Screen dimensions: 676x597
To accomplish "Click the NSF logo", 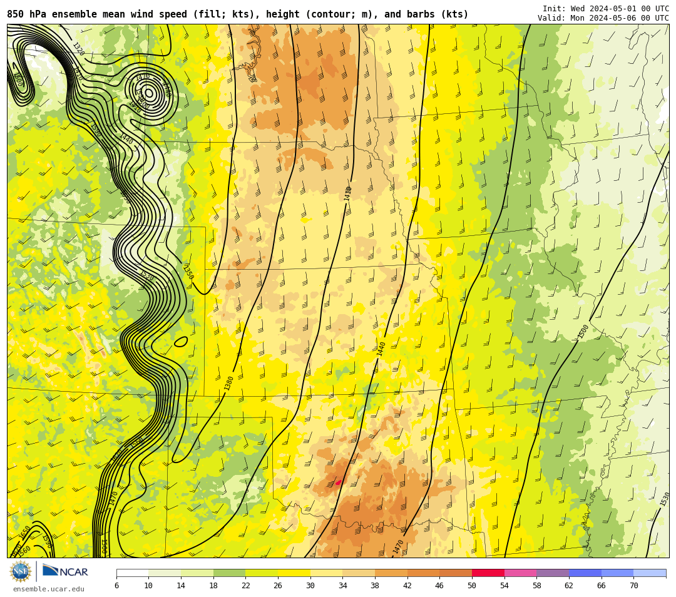I will click(21, 571).
